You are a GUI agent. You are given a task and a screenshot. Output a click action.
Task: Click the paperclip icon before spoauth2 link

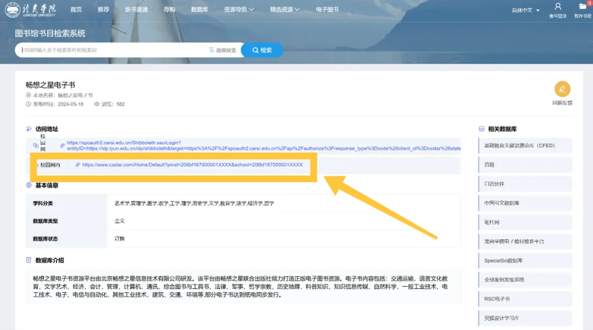(63, 146)
